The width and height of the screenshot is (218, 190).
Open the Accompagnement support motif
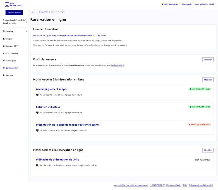[52, 89]
